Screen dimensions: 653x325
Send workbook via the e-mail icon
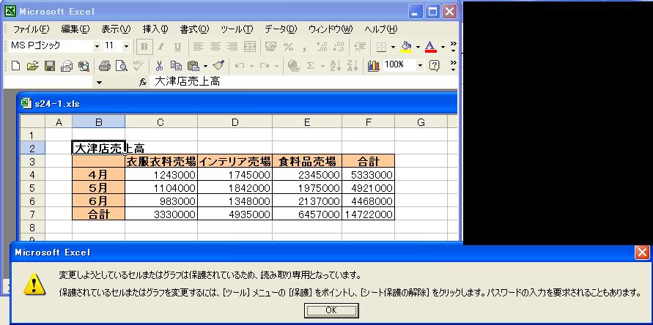(67, 65)
